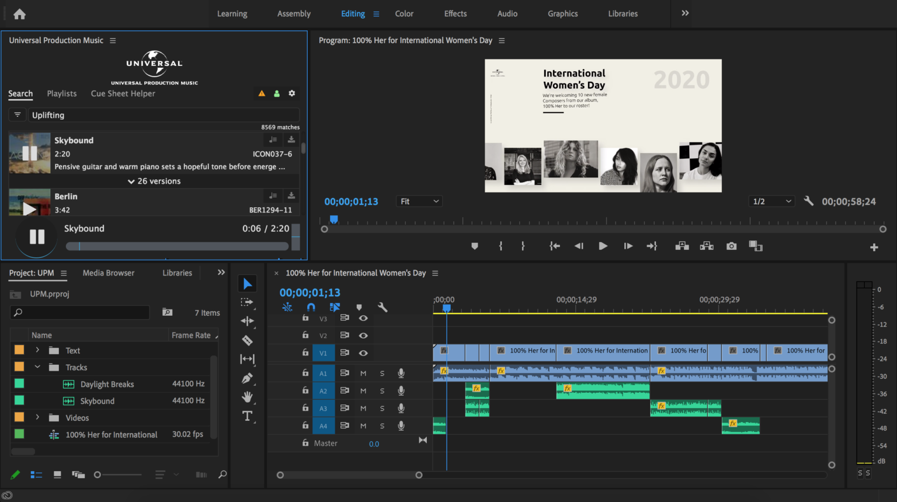Pause the Skybound track preview
Screen dimensions: 897x502
point(36,236)
